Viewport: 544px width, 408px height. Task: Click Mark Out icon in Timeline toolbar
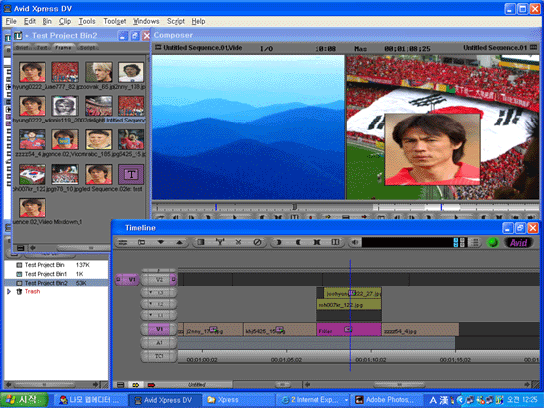(x=298, y=242)
